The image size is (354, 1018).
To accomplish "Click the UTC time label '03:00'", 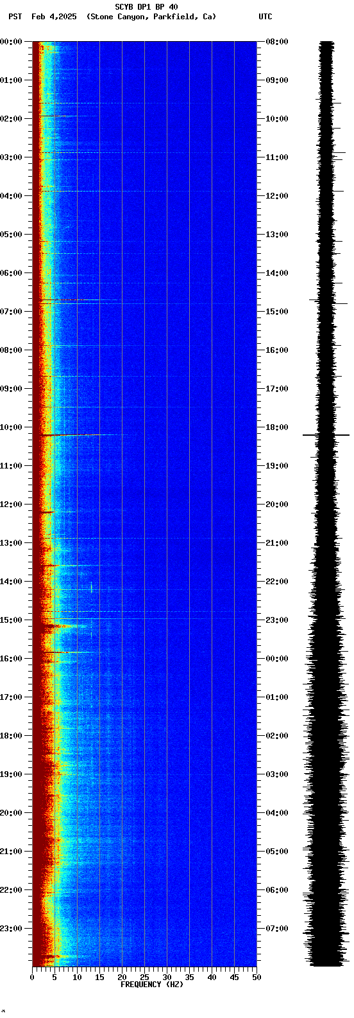I will click(277, 774).
